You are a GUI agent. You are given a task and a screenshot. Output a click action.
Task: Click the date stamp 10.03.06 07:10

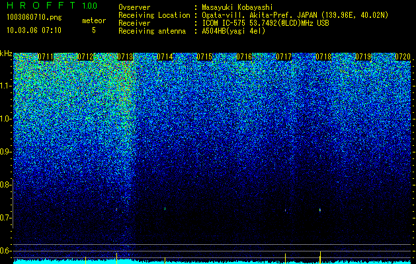[34, 30]
